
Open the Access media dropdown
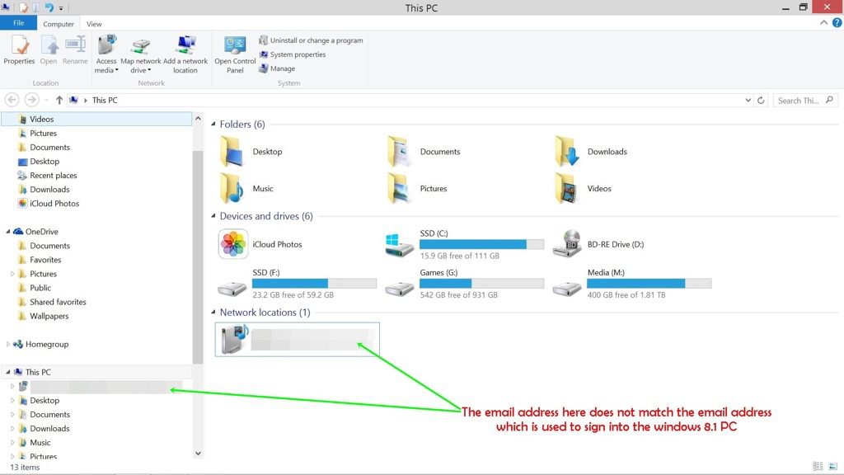(106, 54)
